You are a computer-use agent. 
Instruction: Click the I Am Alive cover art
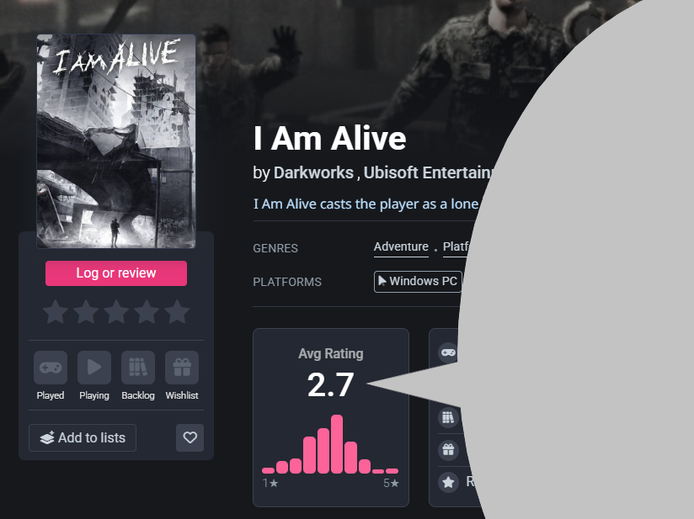pyautogui.click(x=116, y=141)
